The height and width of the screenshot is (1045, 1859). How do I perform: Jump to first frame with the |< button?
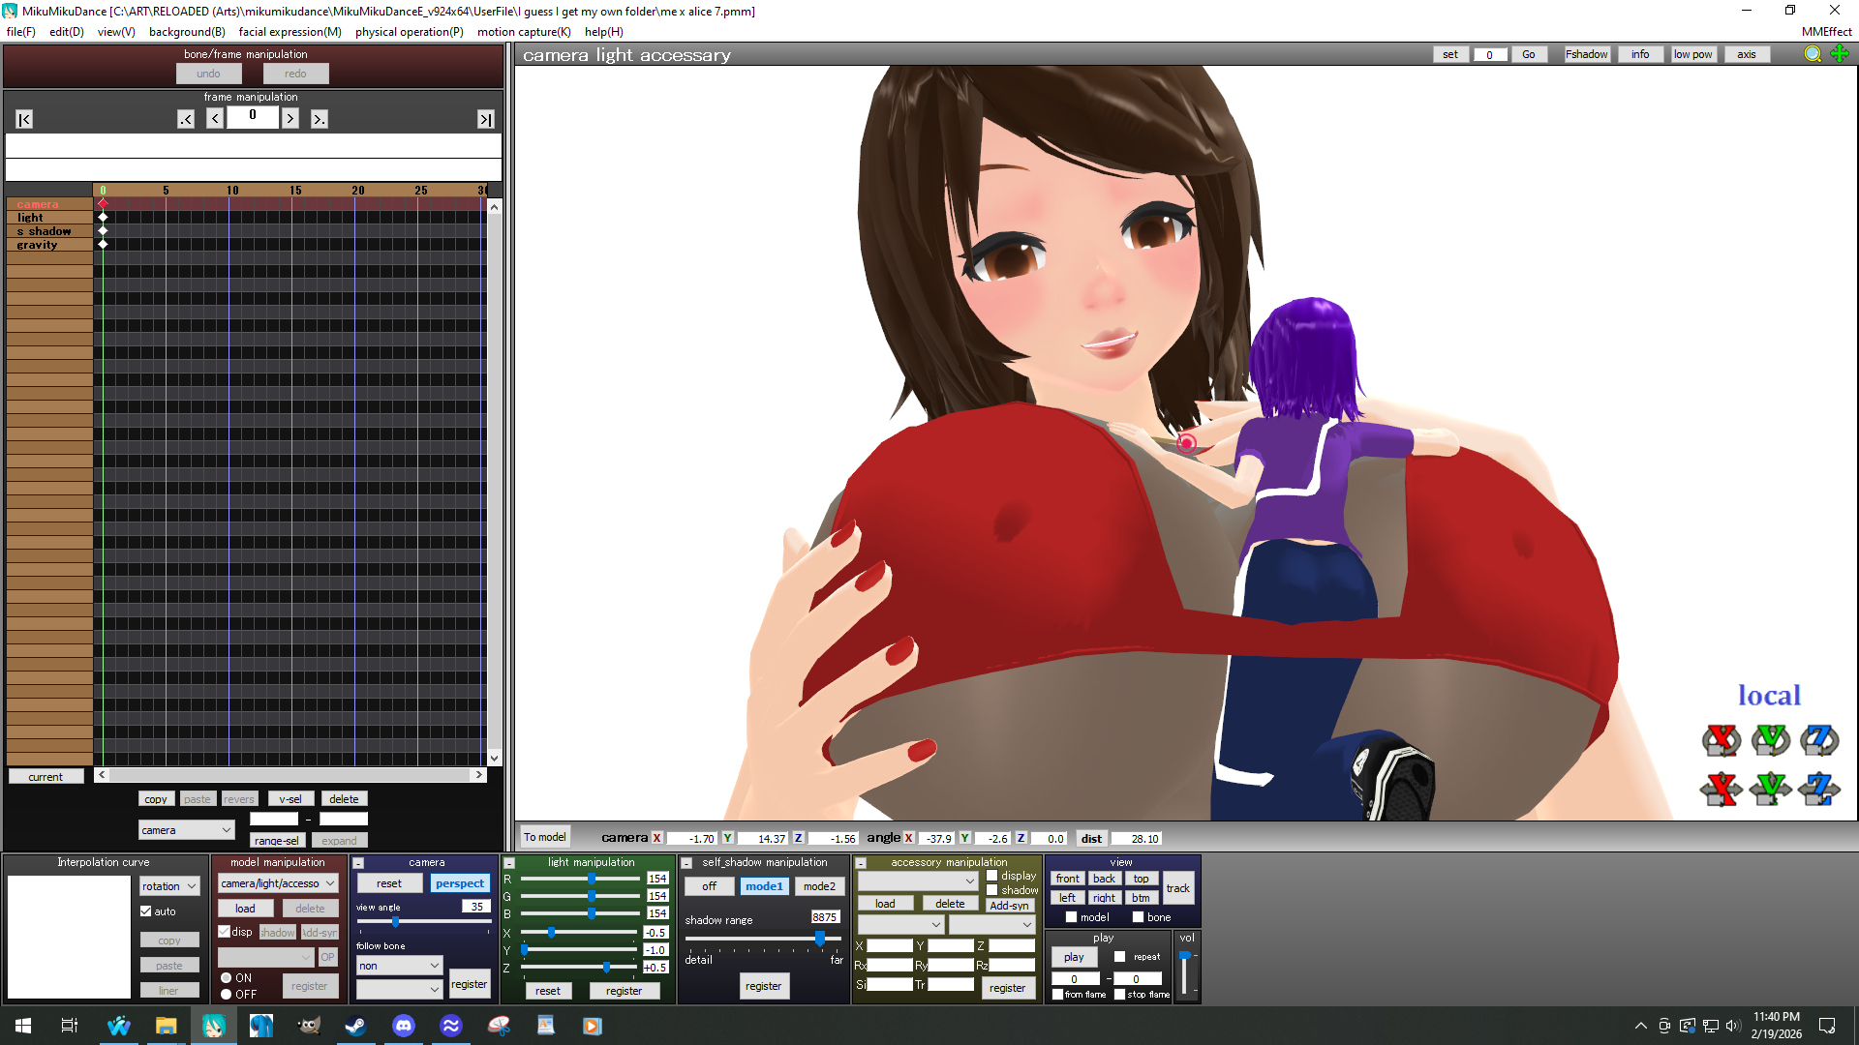24,119
